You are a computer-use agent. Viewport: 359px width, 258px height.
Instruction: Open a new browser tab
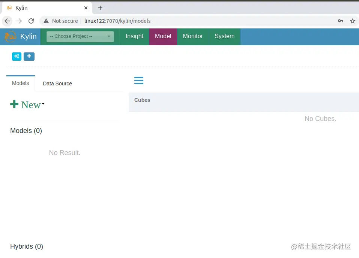click(100, 8)
